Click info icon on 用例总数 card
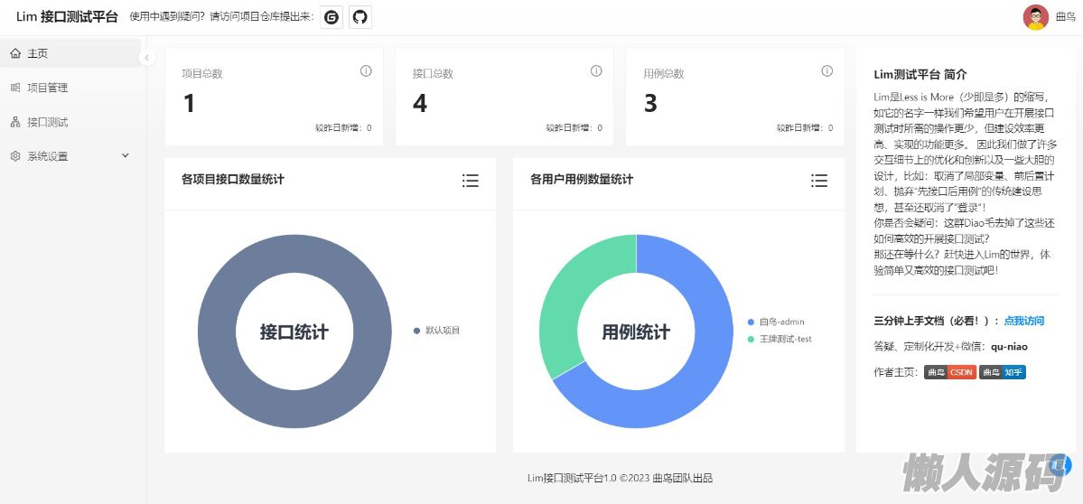Image resolution: width=1083 pixels, height=504 pixels. 826,71
